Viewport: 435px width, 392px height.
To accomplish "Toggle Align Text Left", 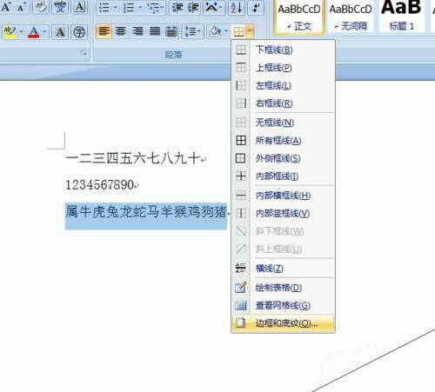I will pyautogui.click(x=104, y=31).
